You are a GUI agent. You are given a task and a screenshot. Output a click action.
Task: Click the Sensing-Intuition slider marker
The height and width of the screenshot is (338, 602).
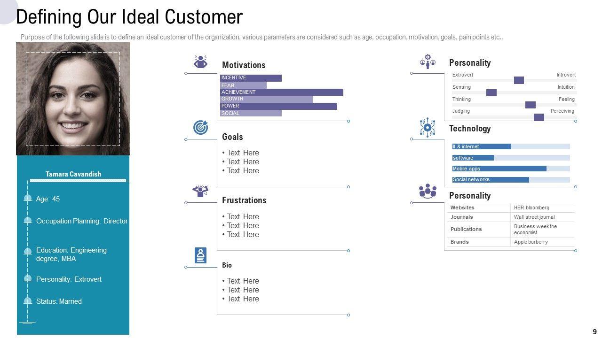tap(491, 92)
